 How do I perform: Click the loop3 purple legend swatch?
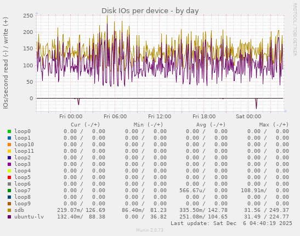point(9,164)
